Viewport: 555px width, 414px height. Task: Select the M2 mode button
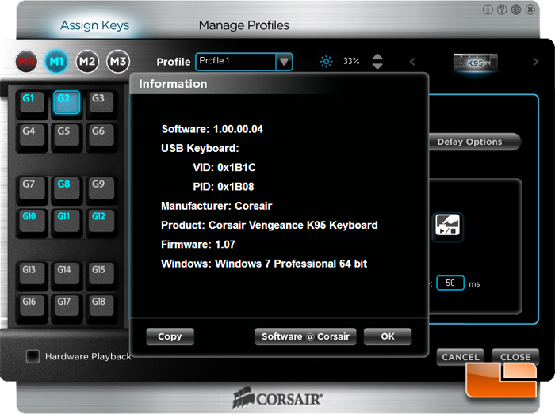[87, 62]
